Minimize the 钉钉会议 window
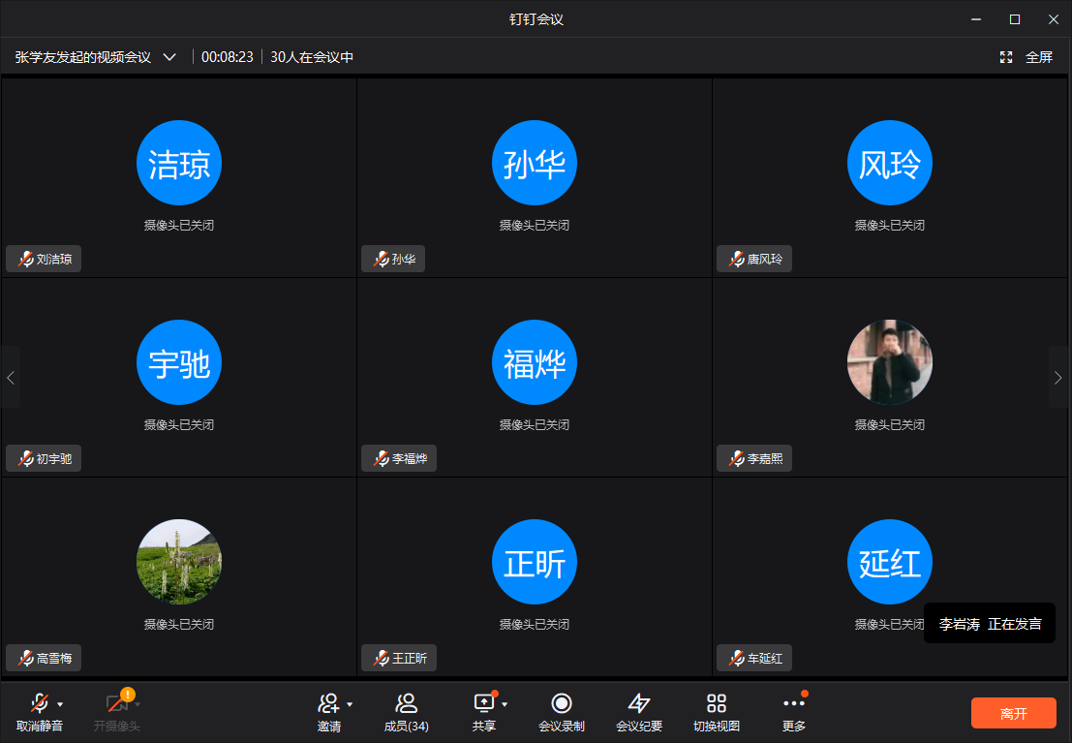The width and height of the screenshot is (1072, 743). pos(976,19)
